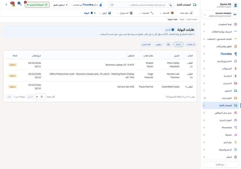Expand the الرؤى menu dropdown
This screenshot has width=241, height=169.
click(105, 13)
